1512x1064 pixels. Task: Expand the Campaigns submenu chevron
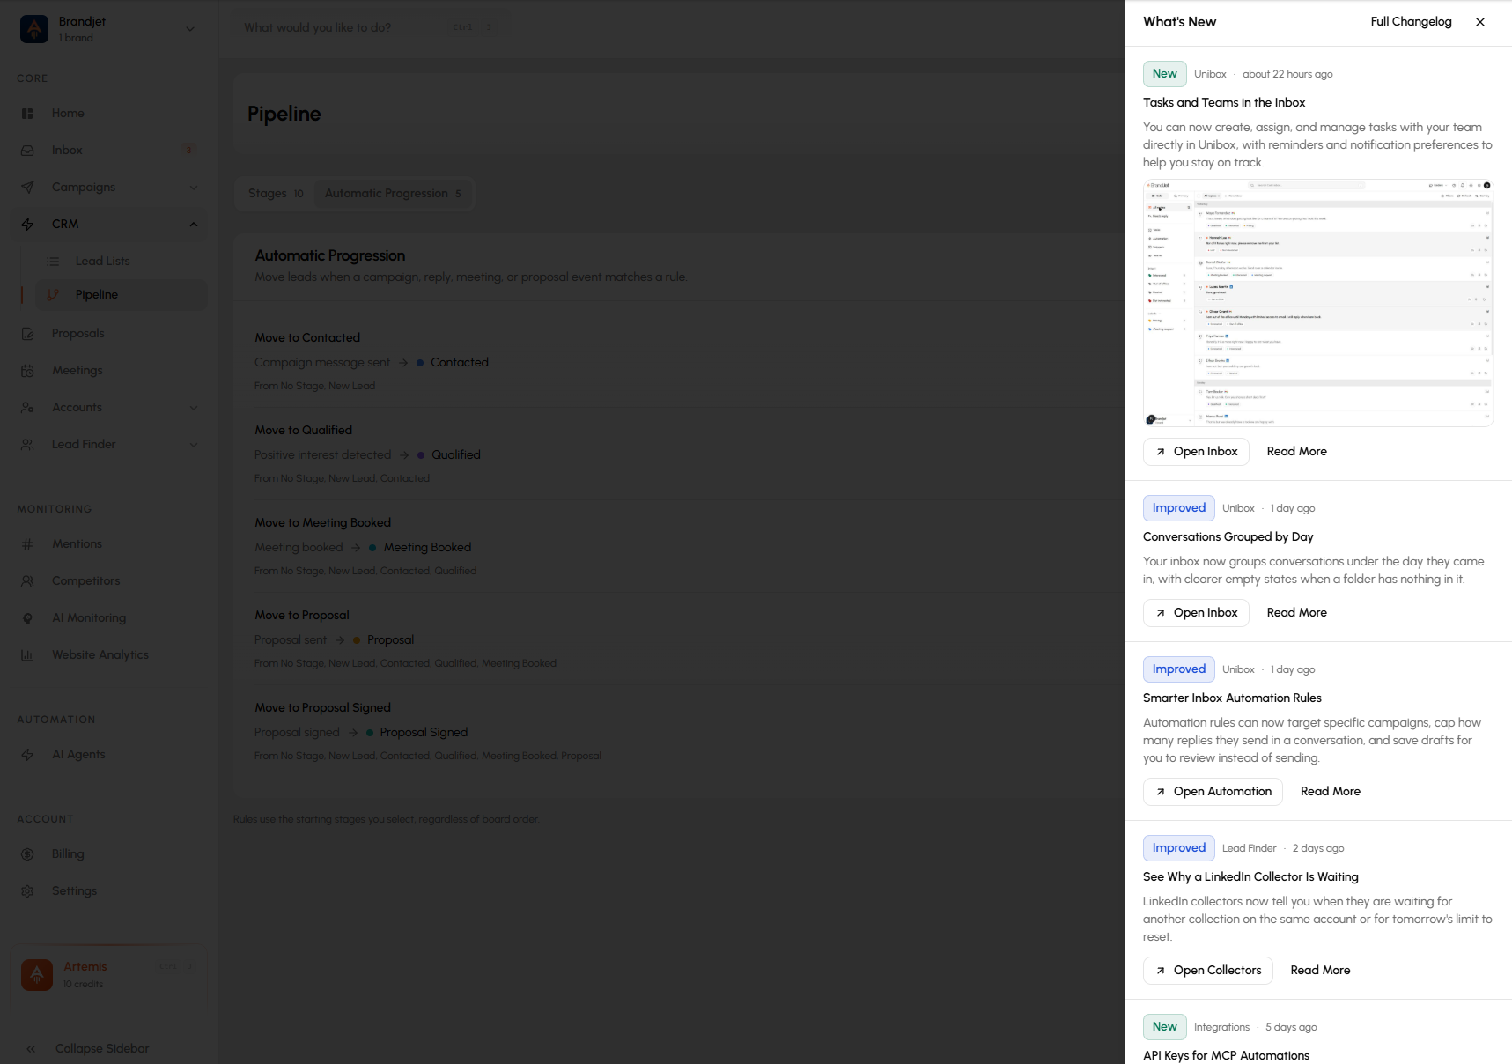(x=194, y=188)
